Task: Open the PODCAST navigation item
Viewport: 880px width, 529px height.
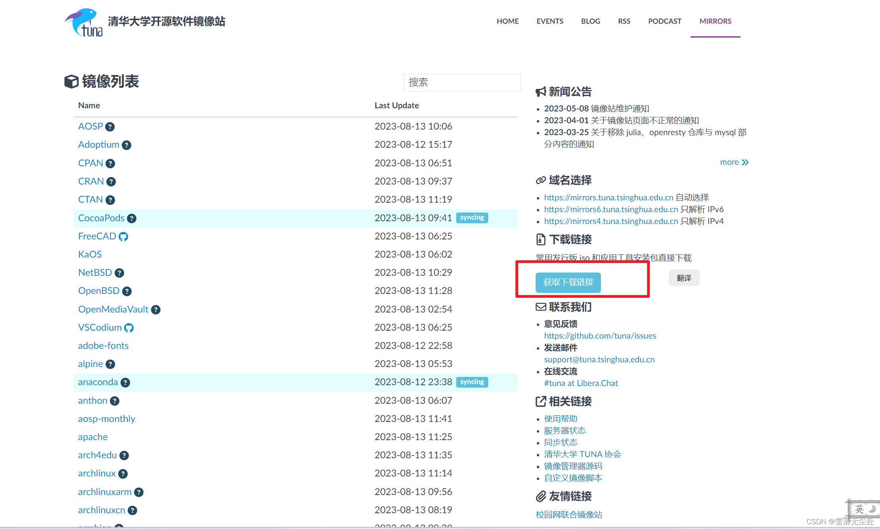Action: [665, 21]
